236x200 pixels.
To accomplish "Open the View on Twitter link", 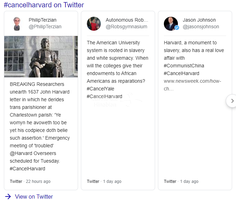I will pyautogui.click(x=34, y=197).
